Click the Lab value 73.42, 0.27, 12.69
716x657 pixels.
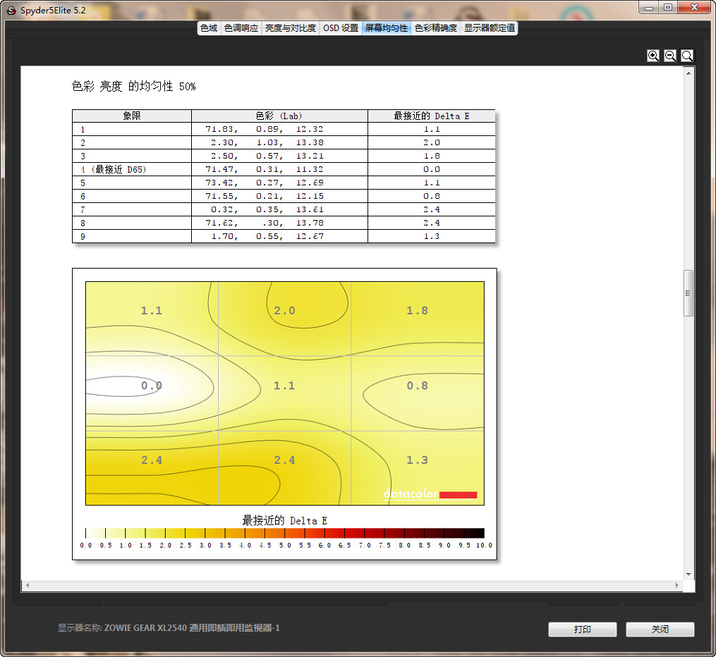click(265, 183)
